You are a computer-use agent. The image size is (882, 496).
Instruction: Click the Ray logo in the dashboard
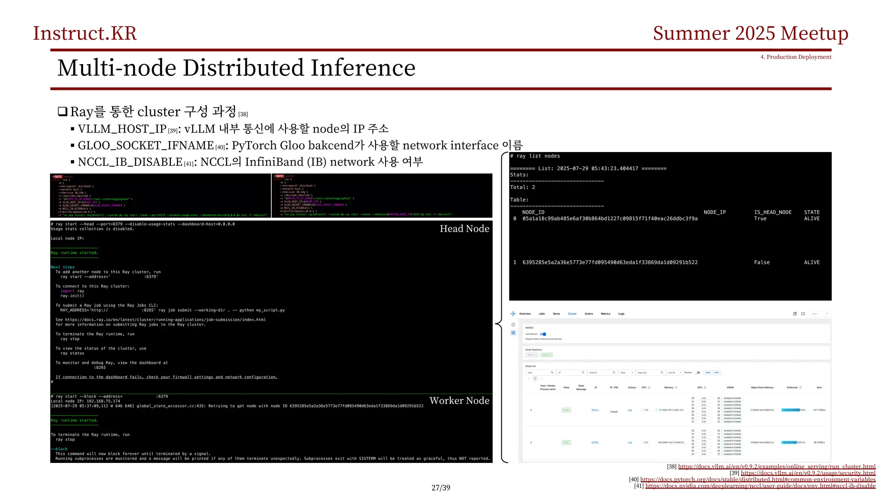click(513, 314)
